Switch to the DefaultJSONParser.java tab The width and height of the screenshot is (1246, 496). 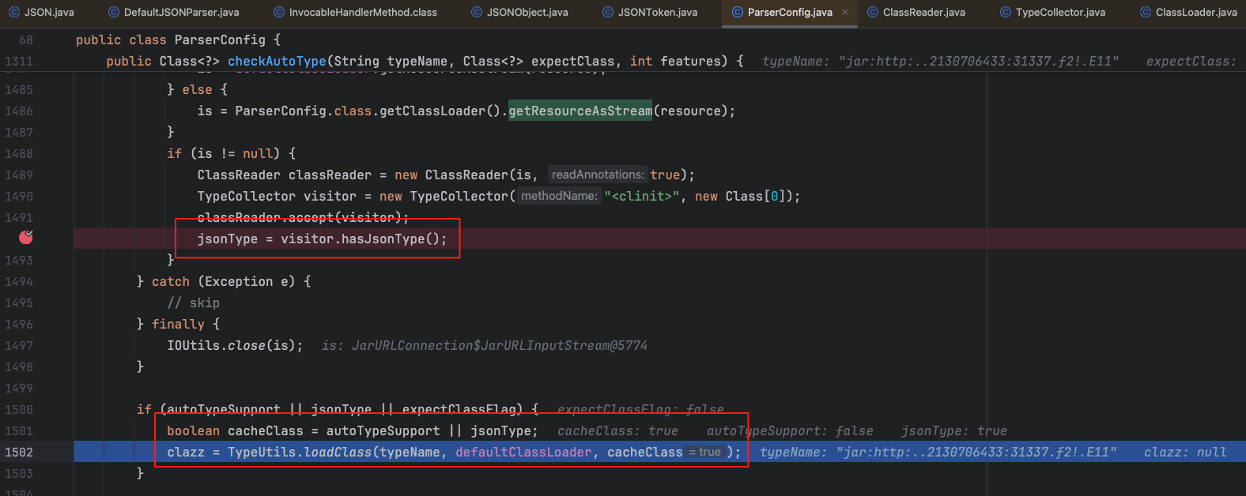pyautogui.click(x=174, y=12)
